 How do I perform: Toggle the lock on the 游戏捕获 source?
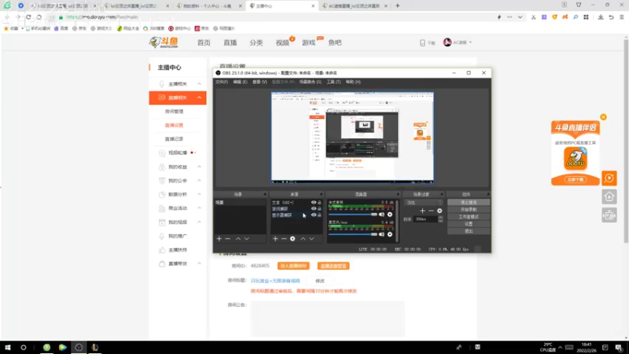319,208
